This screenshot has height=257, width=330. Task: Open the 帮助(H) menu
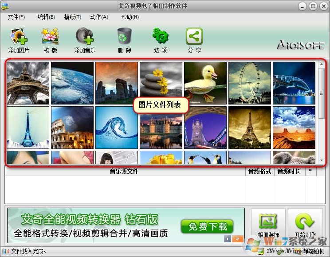coord(130,17)
